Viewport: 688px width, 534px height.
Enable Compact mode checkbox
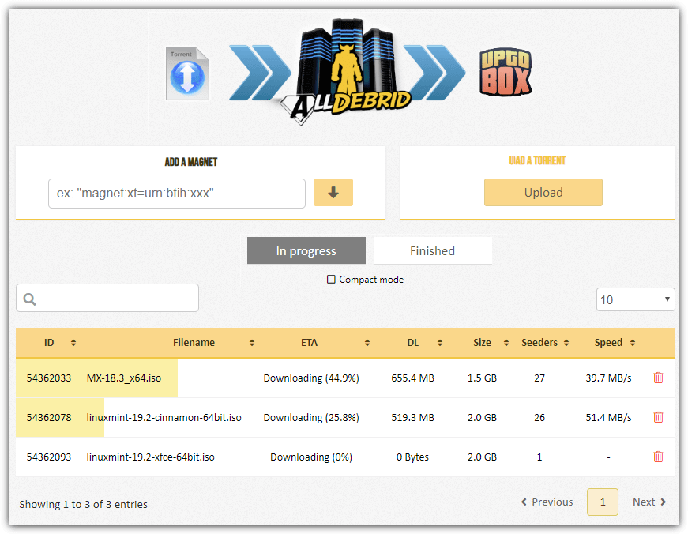tap(331, 280)
